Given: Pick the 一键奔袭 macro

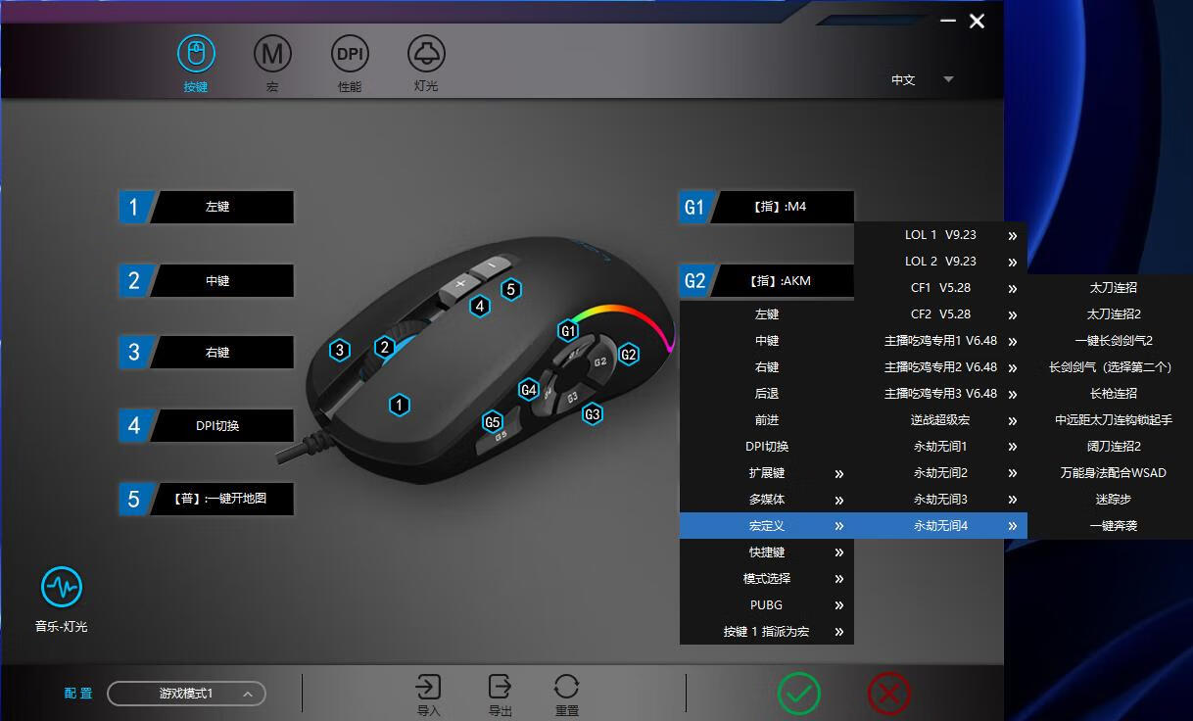Looking at the screenshot, I should [x=1113, y=526].
